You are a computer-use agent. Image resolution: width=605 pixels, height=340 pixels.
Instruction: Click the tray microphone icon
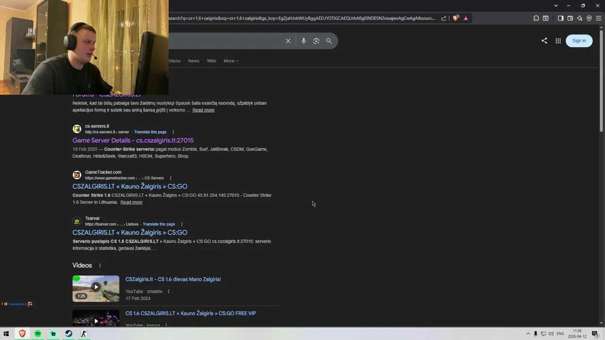(536, 334)
